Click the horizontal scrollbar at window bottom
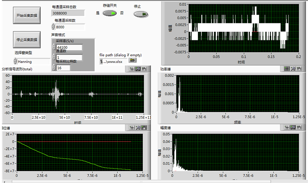The height and width of the screenshot is (183, 308). (141, 181)
